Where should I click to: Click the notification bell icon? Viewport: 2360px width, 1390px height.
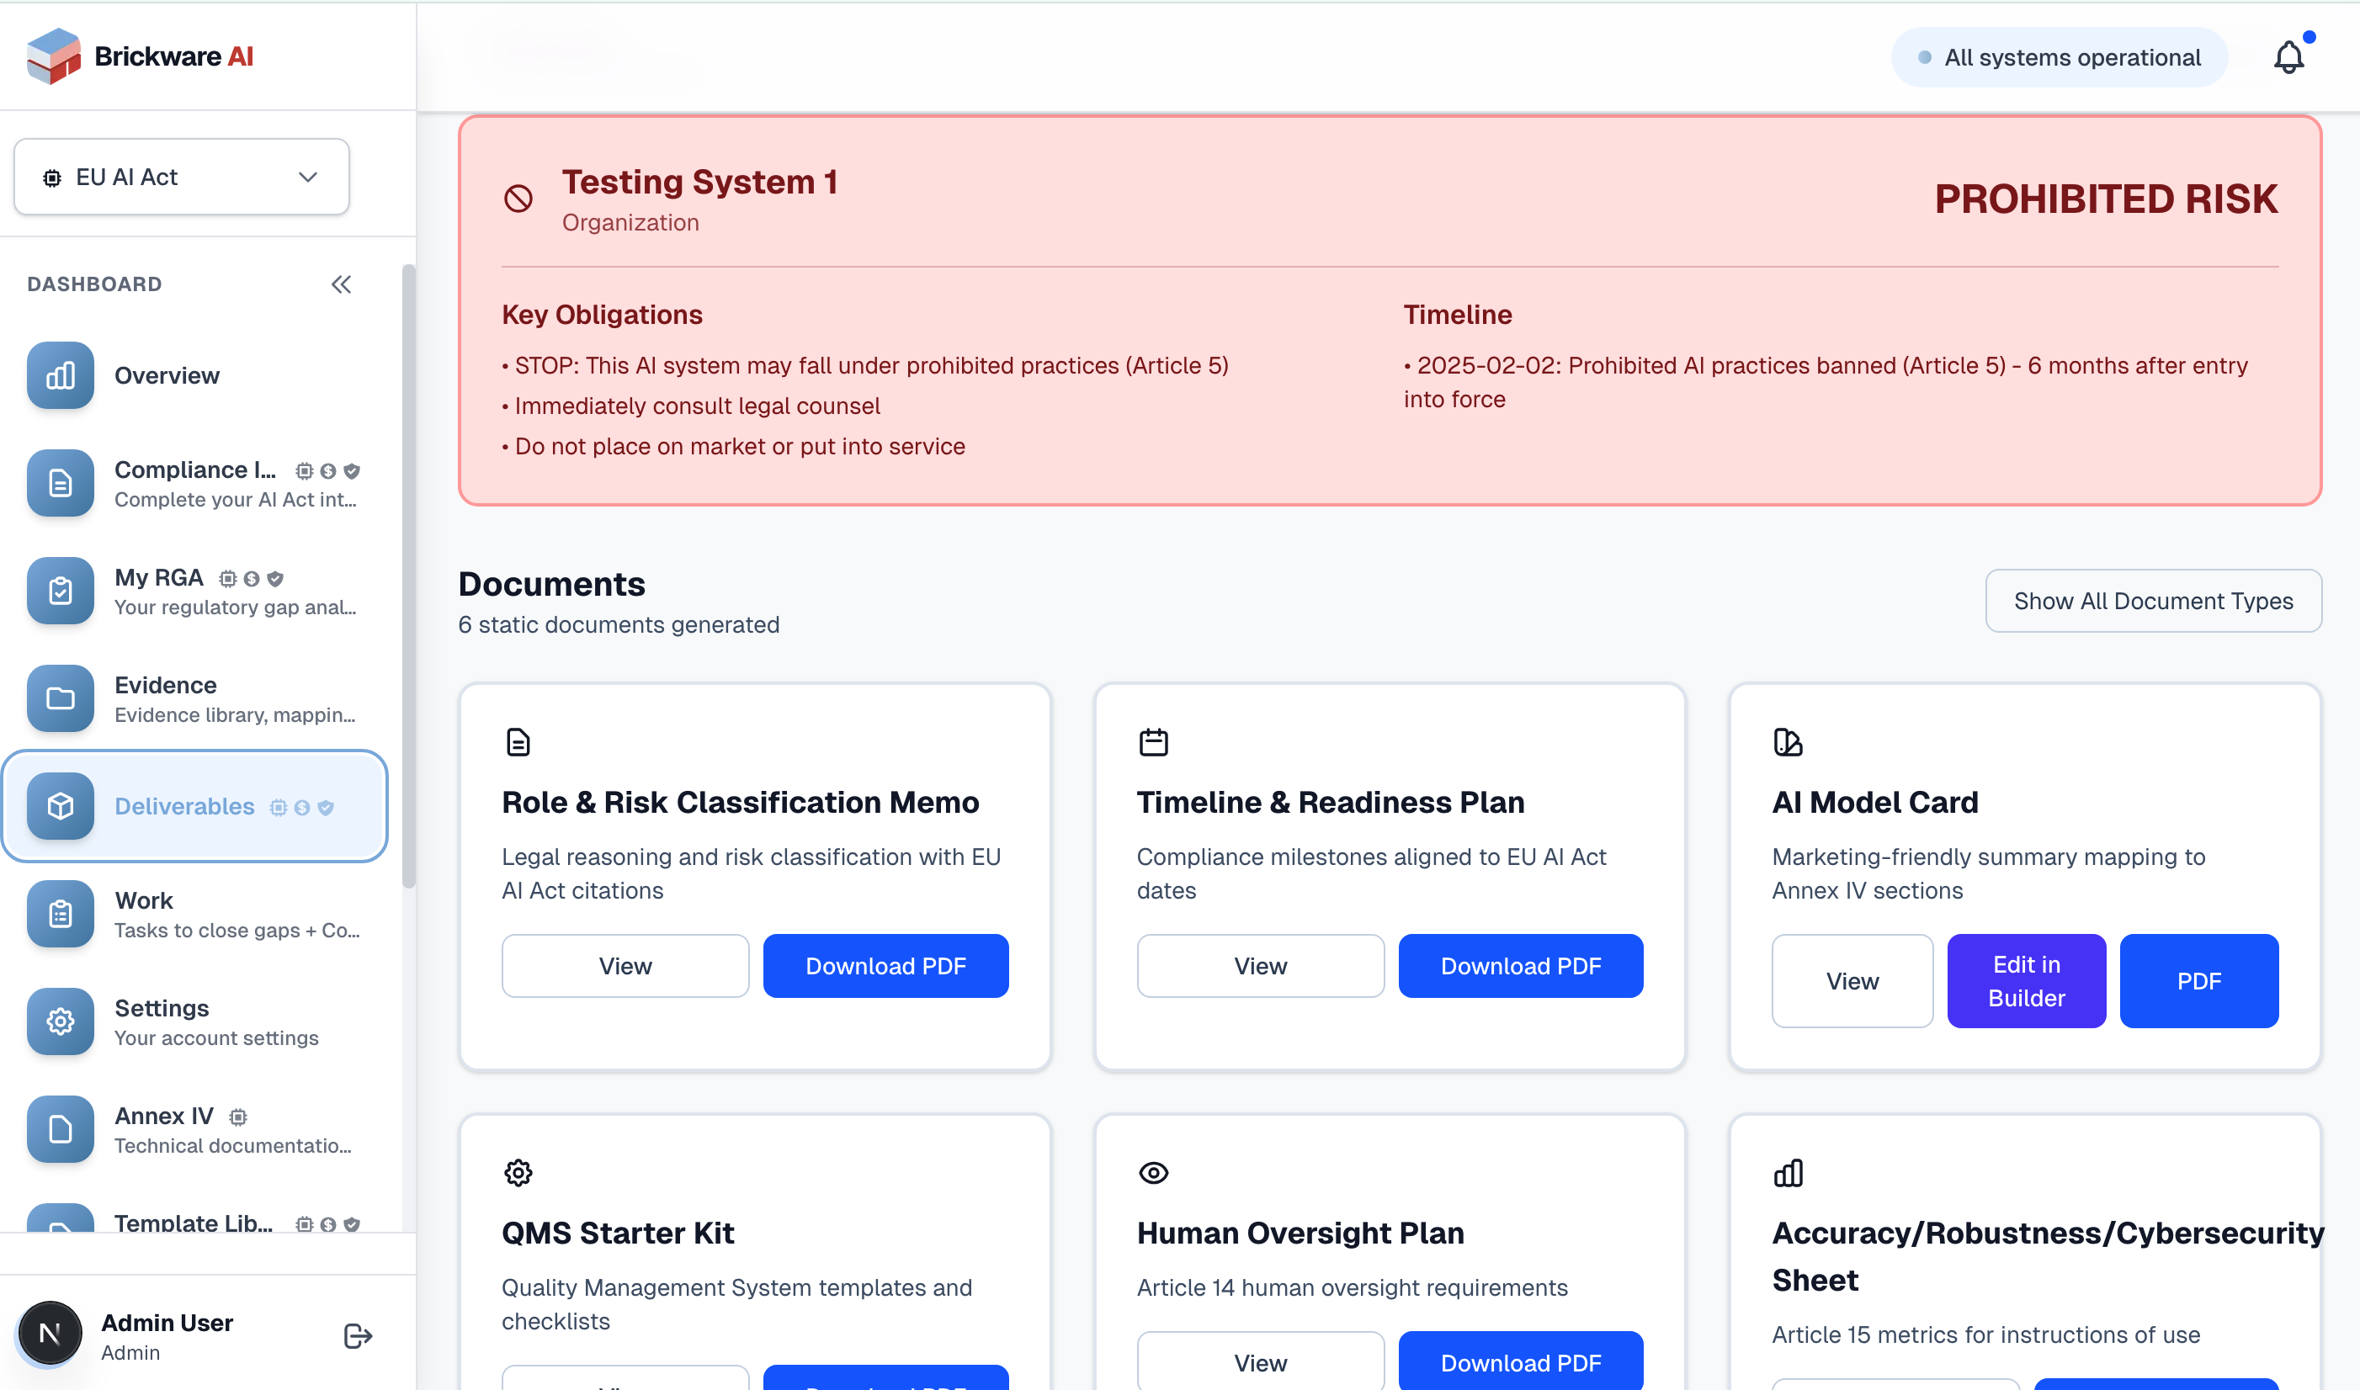[2288, 57]
